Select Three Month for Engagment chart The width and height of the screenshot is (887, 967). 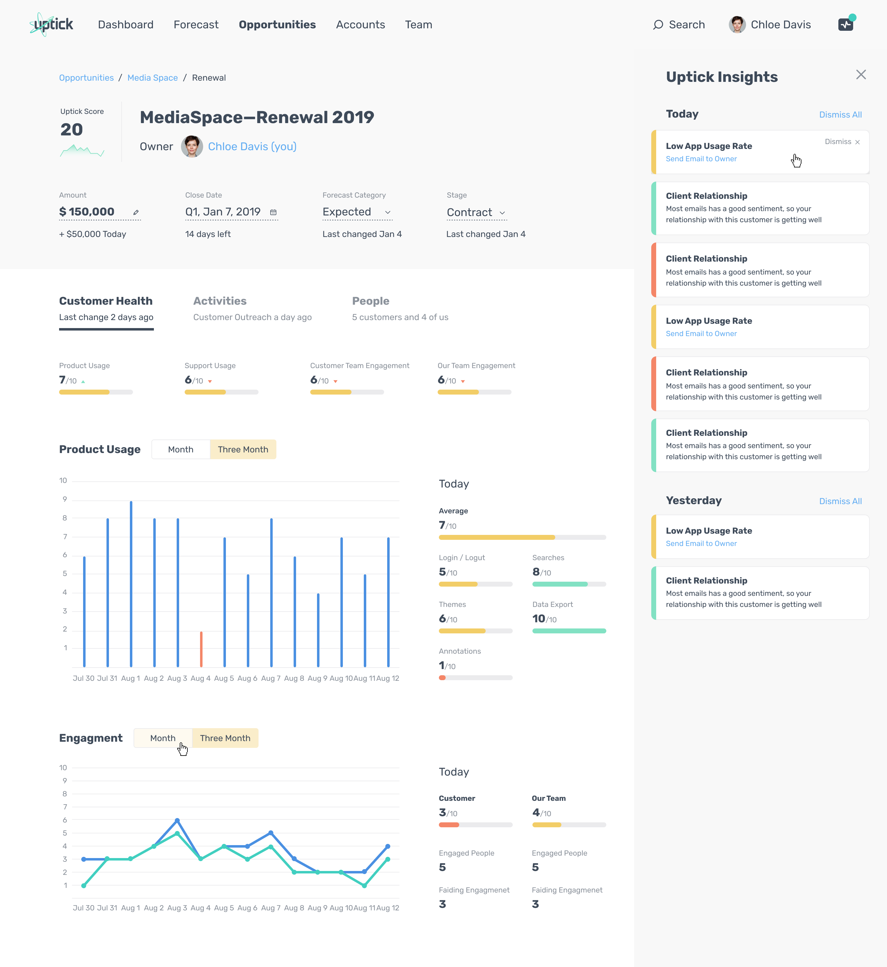225,738
